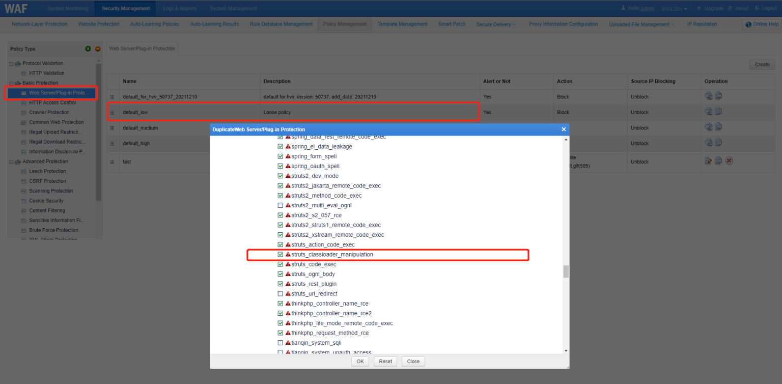Disable the spring_form_speli rule checkbox
Image resolution: width=782 pixels, height=384 pixels.
click(x=280, y=156)
